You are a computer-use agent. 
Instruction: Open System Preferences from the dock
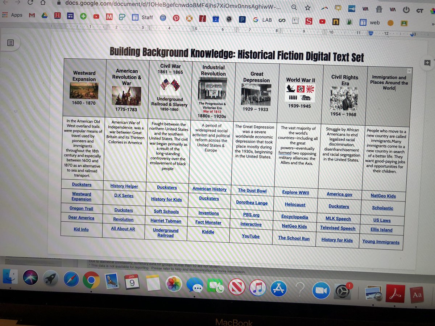pyautogui.click(x=342, y=291)
